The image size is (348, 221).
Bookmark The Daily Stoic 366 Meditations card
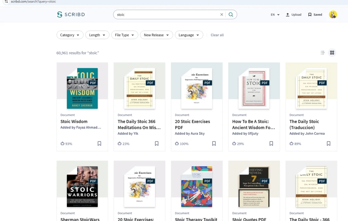157,144
